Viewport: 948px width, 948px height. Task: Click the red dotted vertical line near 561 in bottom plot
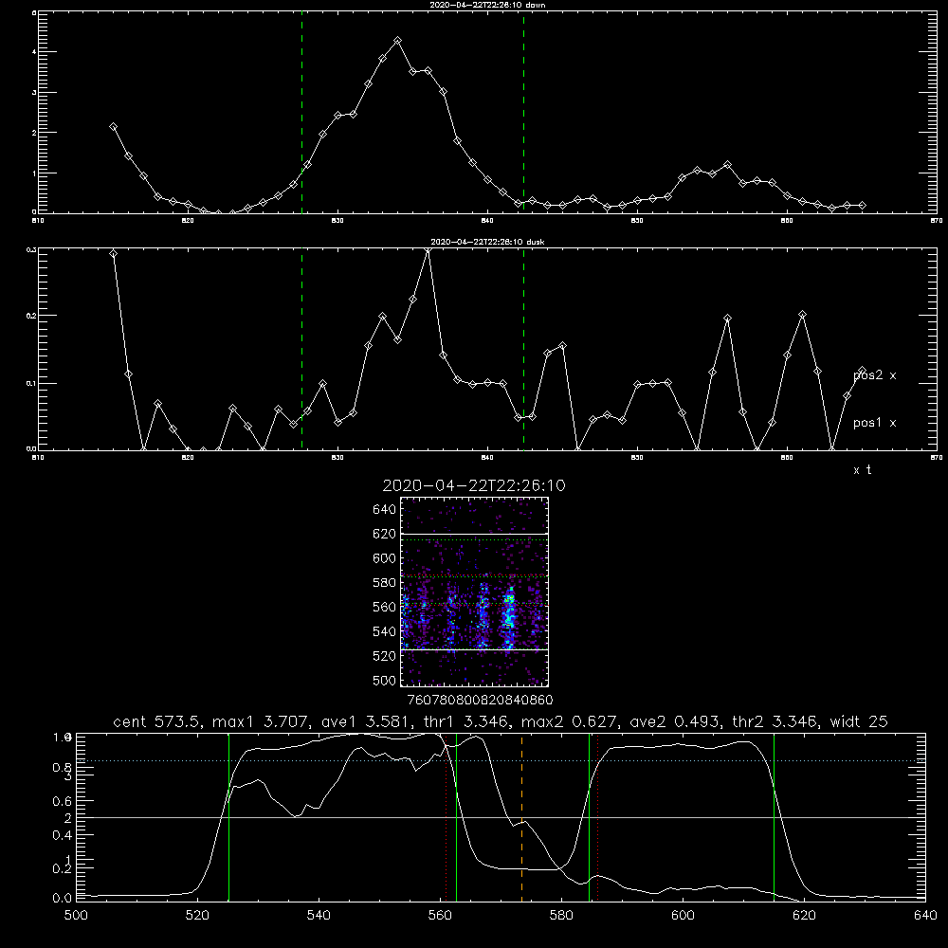[x=447, y=817]
